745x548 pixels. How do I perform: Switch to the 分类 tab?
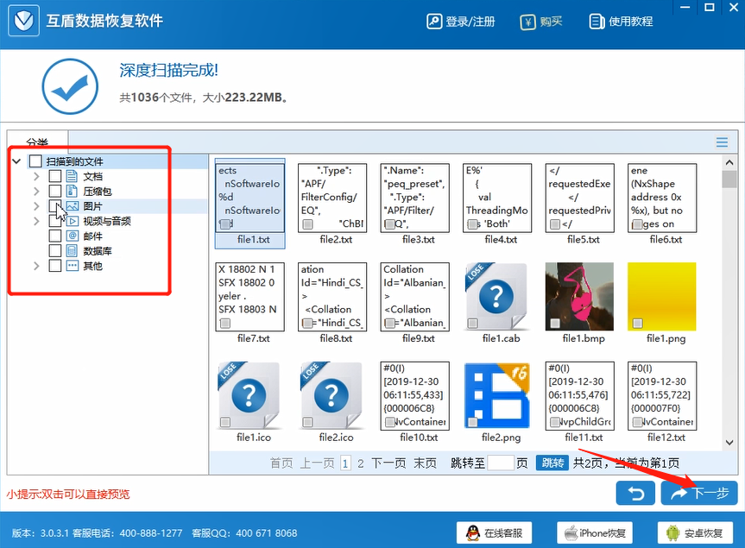coord(38,141)
